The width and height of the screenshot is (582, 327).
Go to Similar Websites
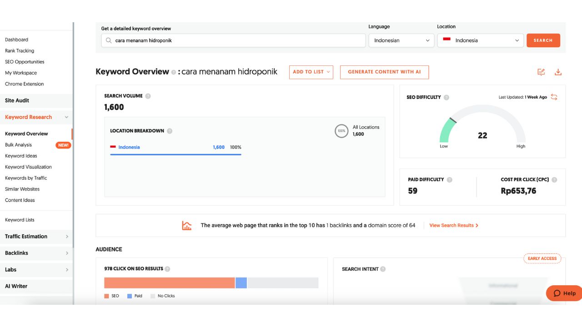[22, 189]
